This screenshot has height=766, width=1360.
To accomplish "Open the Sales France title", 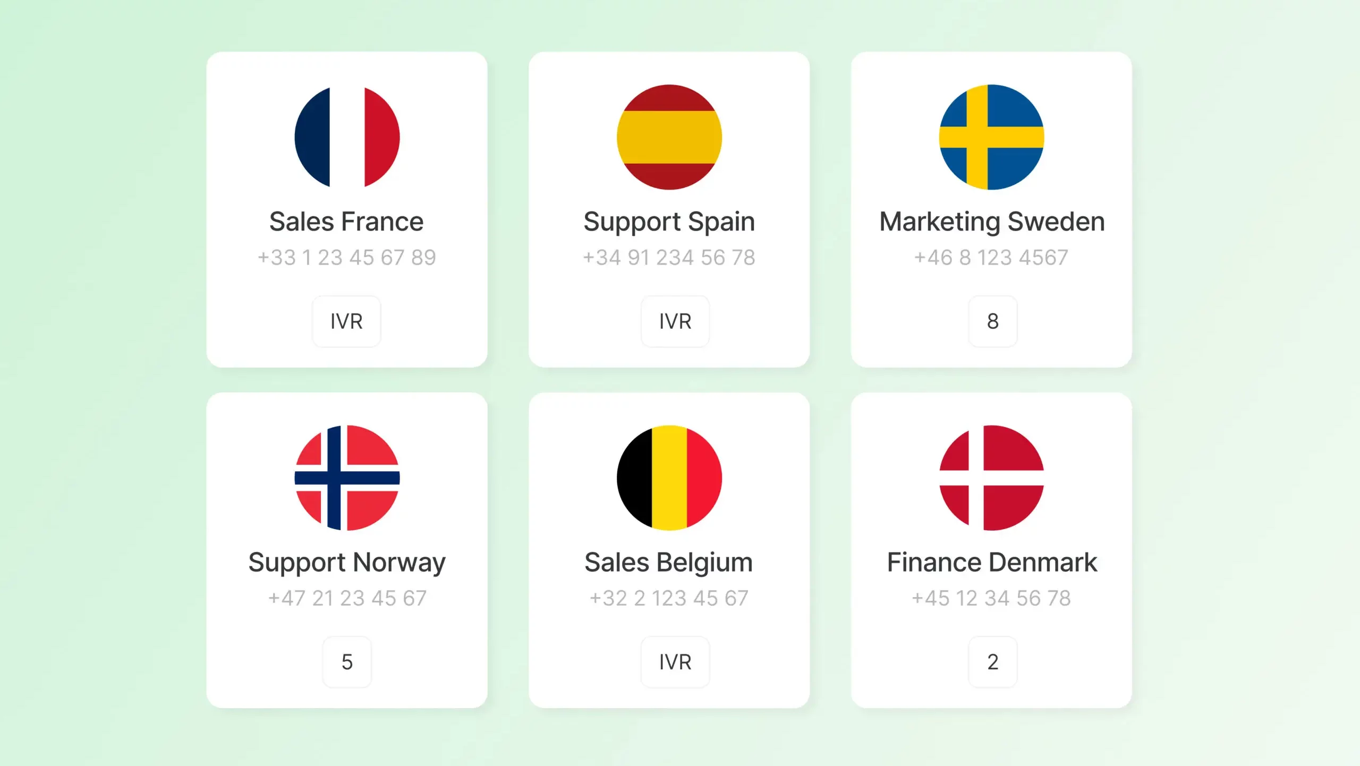I will click(x=346, y=222).
